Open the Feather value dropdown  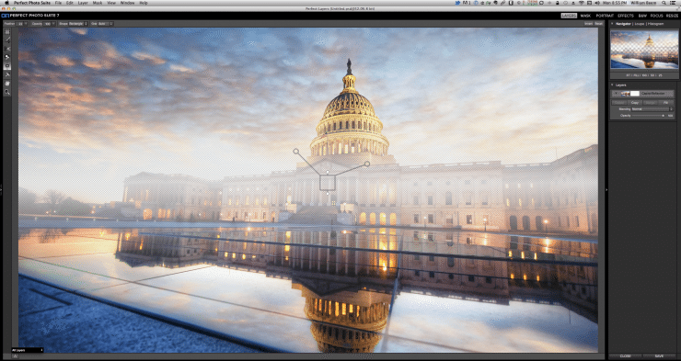pos(26,24)
